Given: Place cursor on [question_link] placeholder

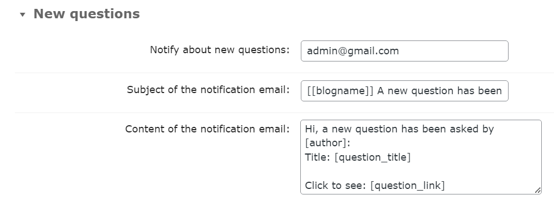Looking at the screenshot, I should pyautogui.click(x=407, y=186).
